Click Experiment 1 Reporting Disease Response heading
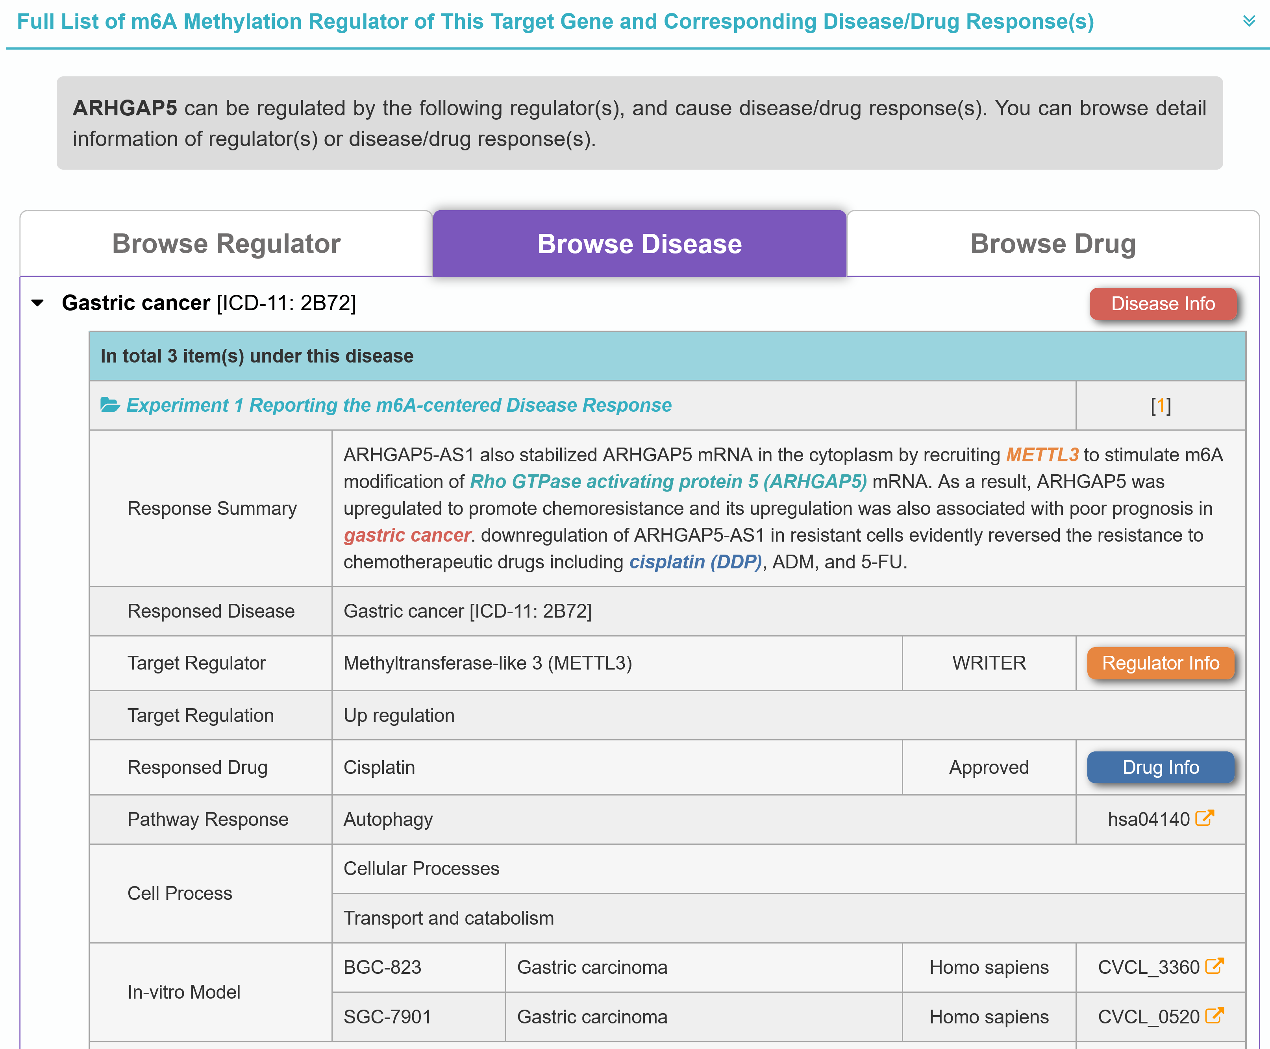Screen dimensions: 1270x1049 click(399, 405)
